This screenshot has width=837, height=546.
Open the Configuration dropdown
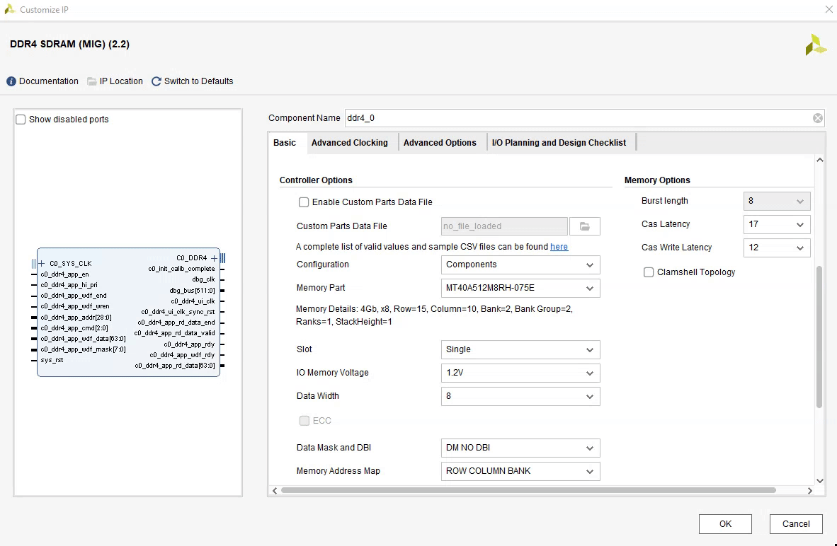(x=520, y=265)
